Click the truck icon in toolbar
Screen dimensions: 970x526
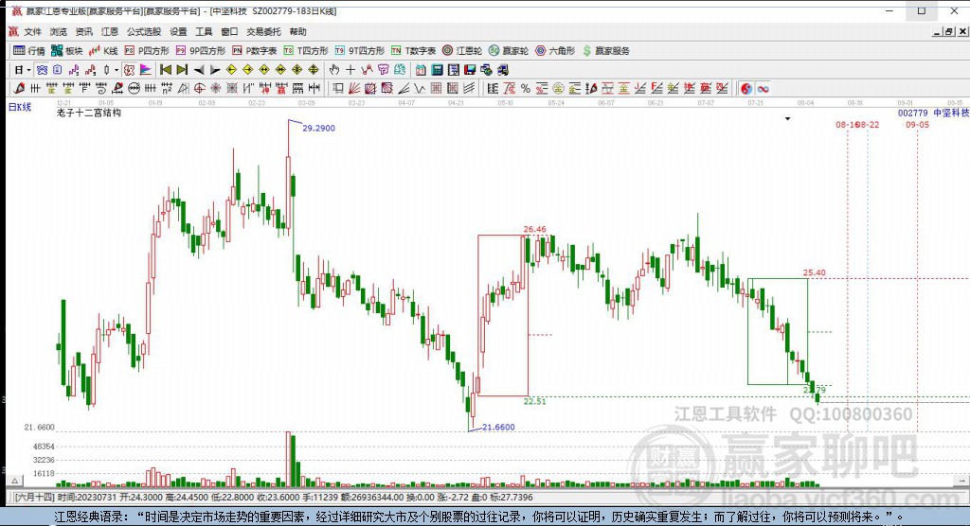[x=502, y=70]
